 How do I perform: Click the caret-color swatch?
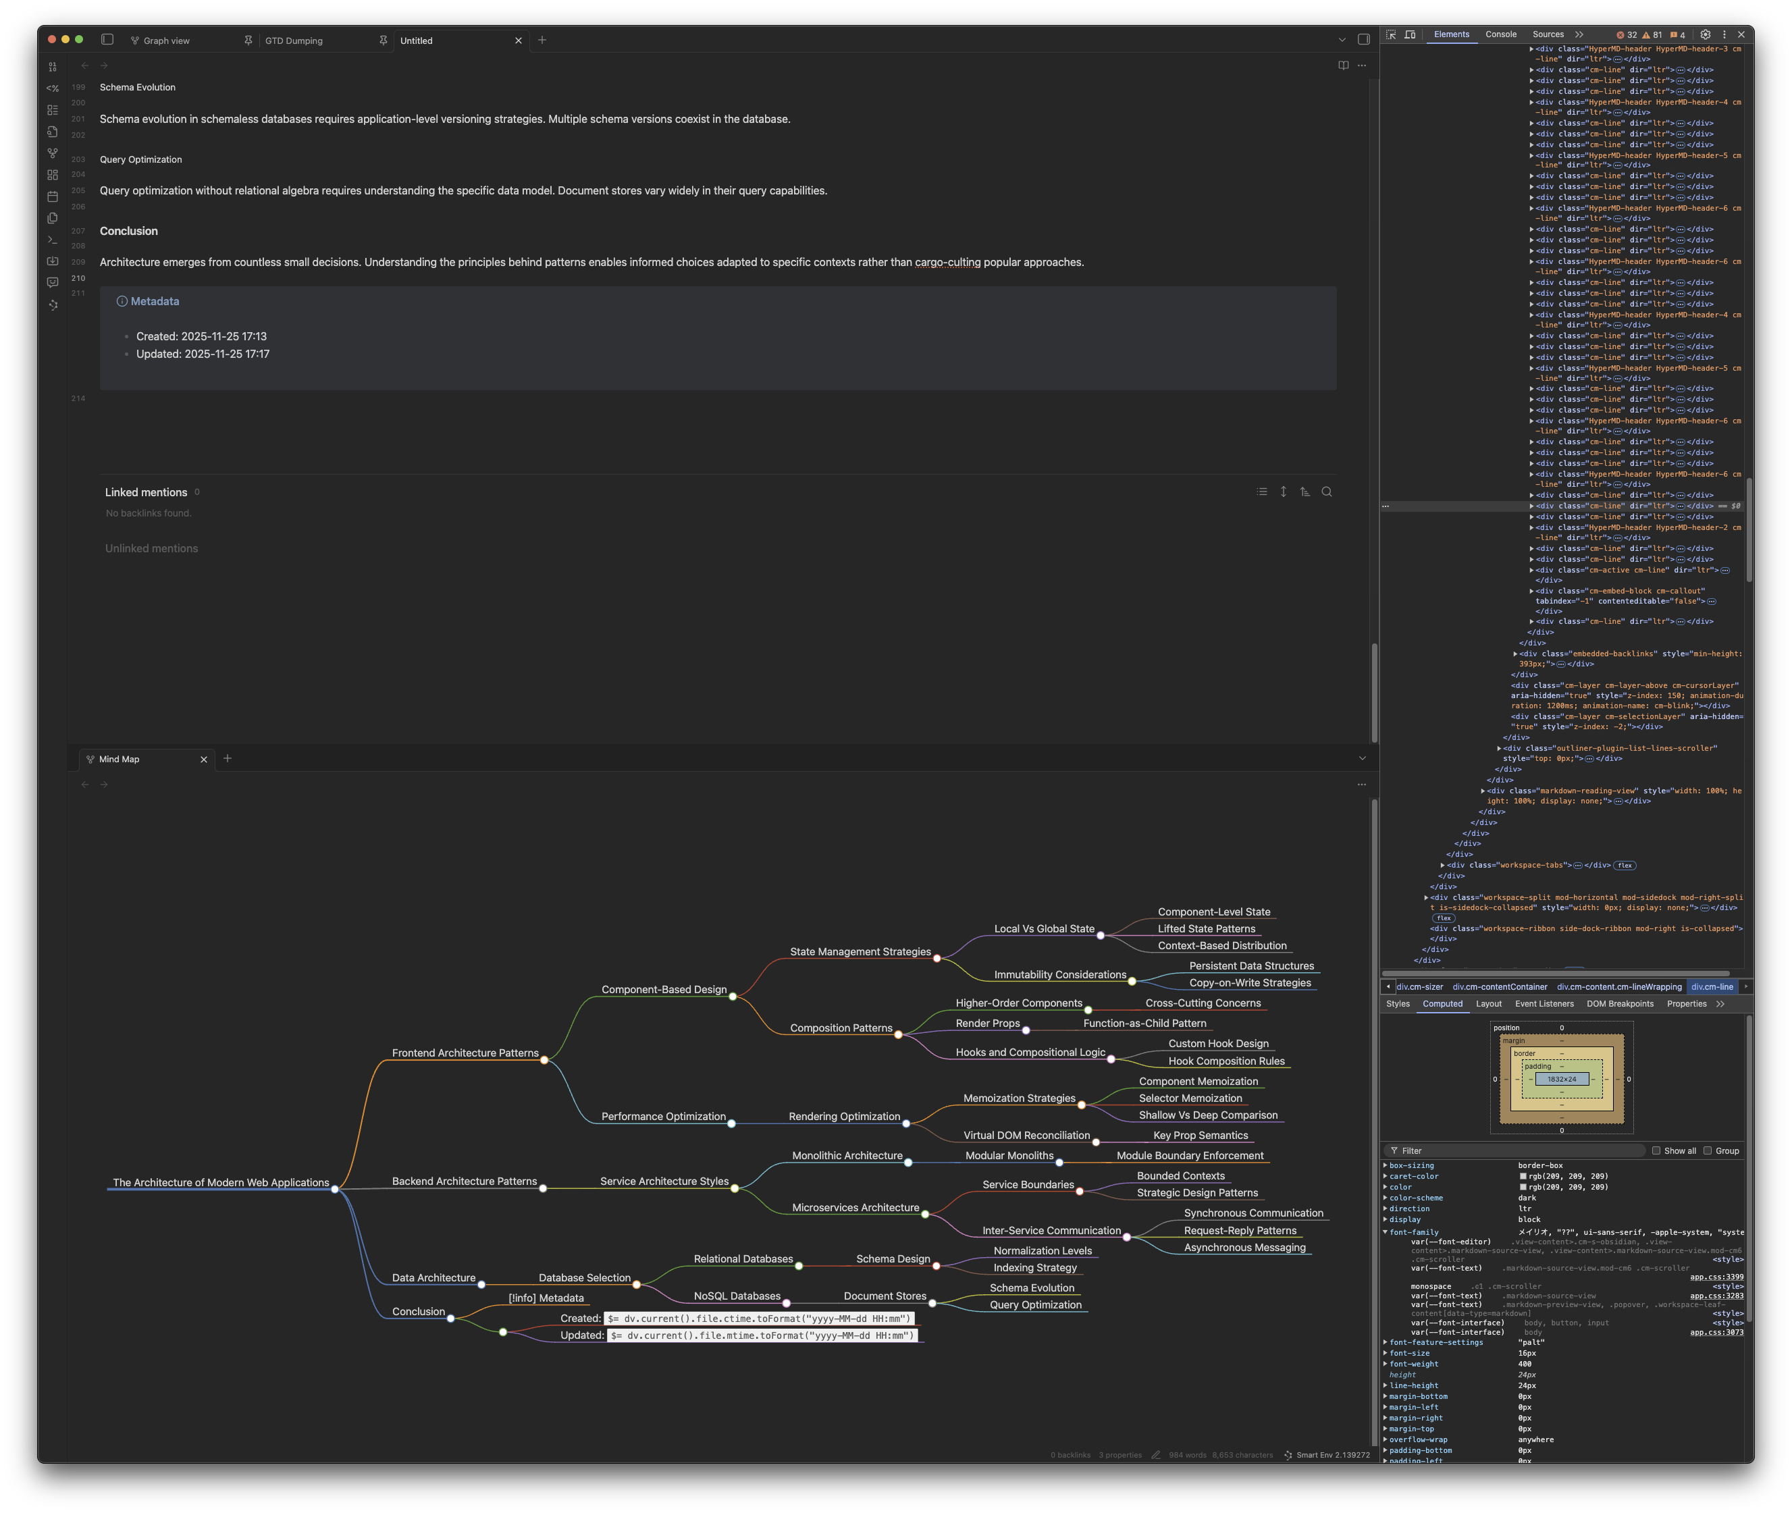pos(1523,1177)
